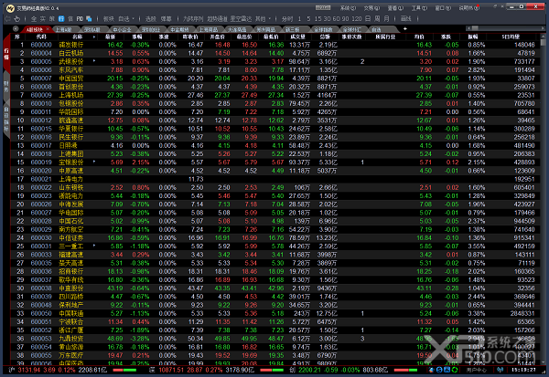Select the 日 daily period button
This screenshot has height=377, width=549.
click(x=368, y=19)
